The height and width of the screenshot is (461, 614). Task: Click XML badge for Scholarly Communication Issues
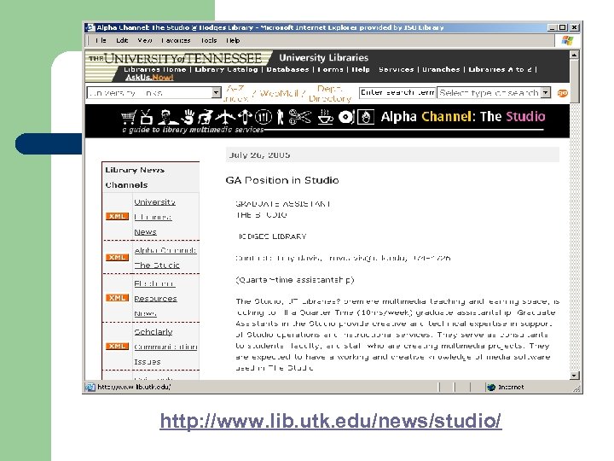tap(117, 346)
